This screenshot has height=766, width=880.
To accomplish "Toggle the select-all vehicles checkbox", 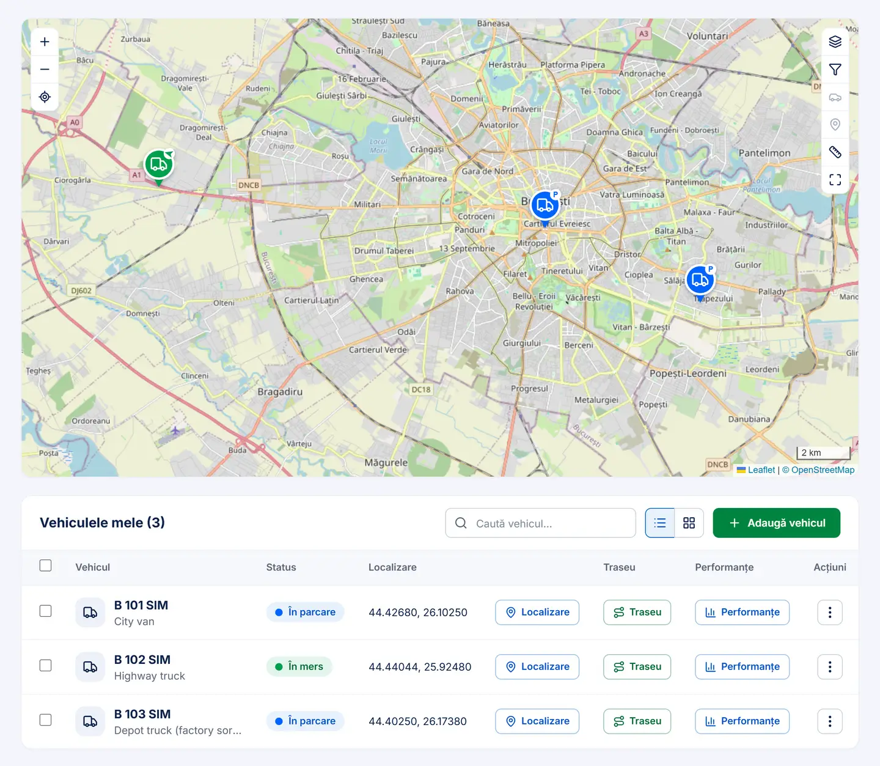I will pos(46,566).
